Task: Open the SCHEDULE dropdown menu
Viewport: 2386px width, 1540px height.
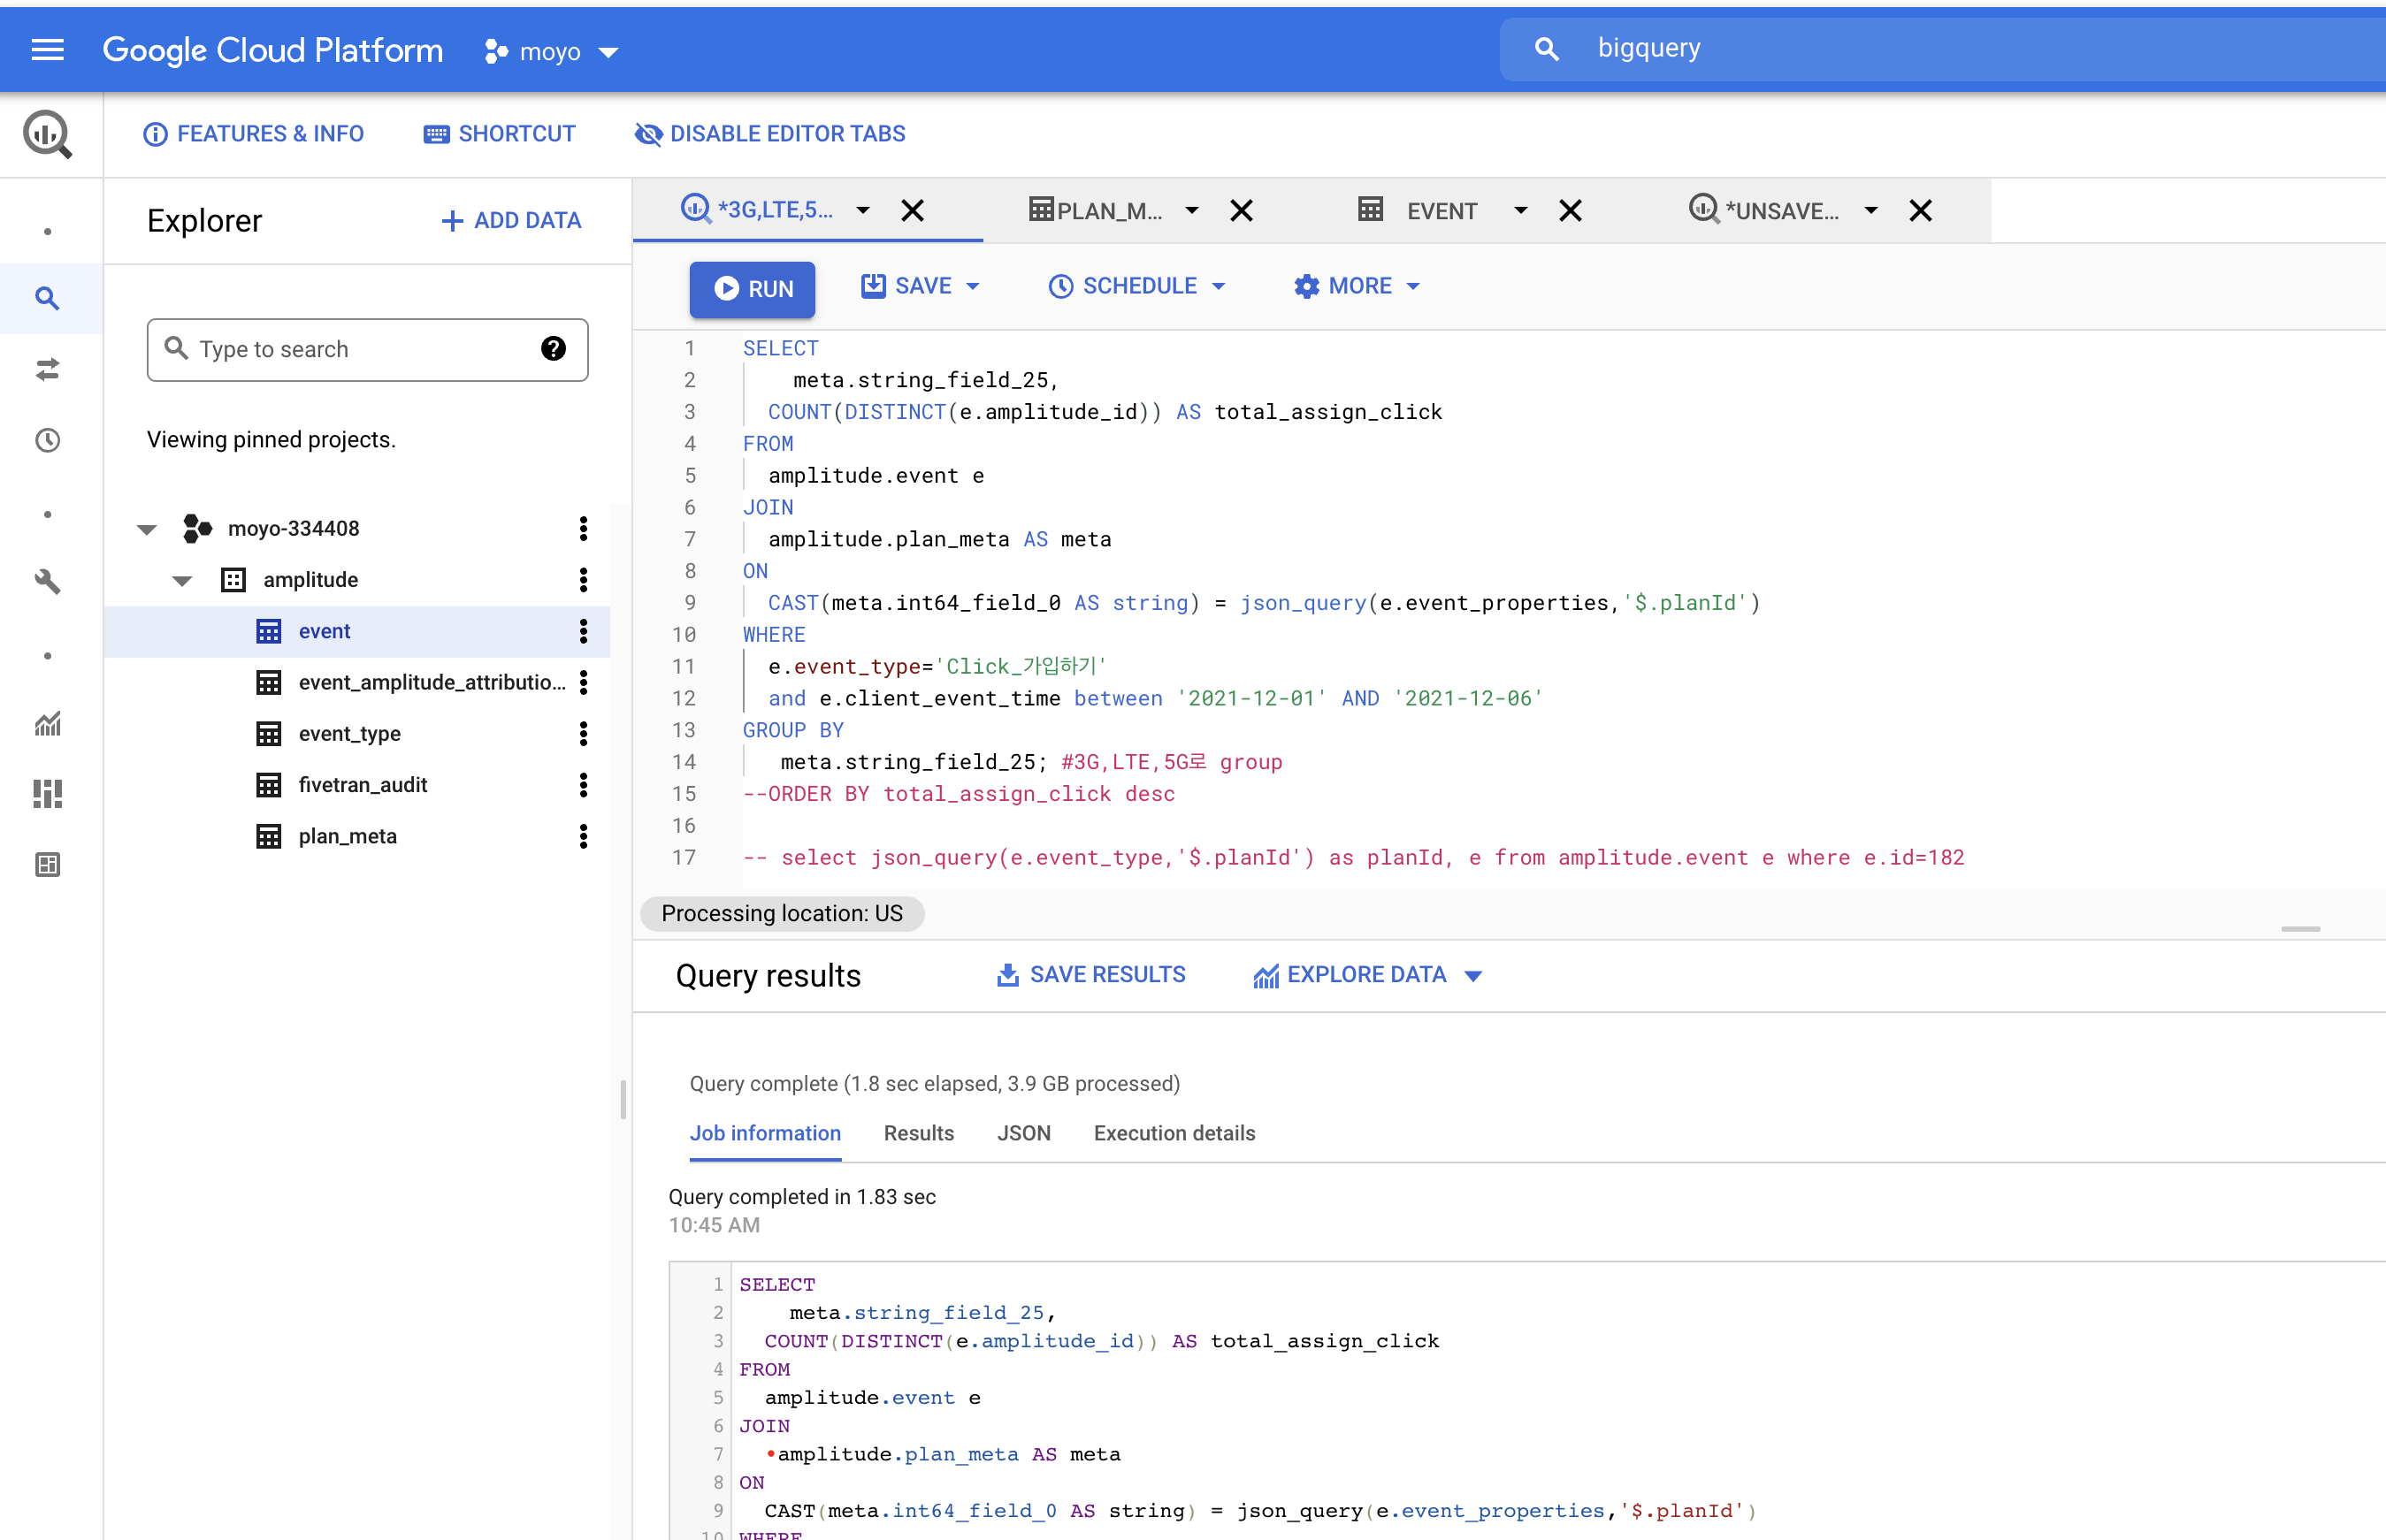Action: coord(1136,286)
